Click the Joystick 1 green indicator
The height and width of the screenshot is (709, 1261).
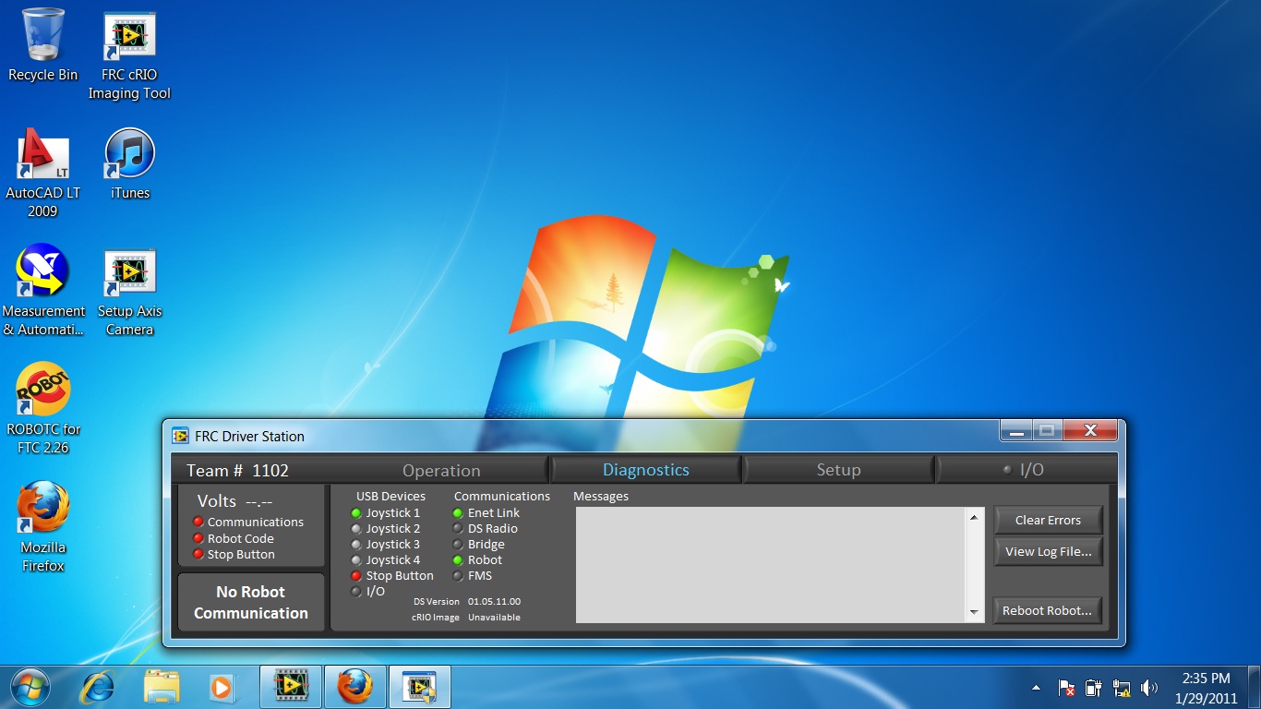pos(356,513)
